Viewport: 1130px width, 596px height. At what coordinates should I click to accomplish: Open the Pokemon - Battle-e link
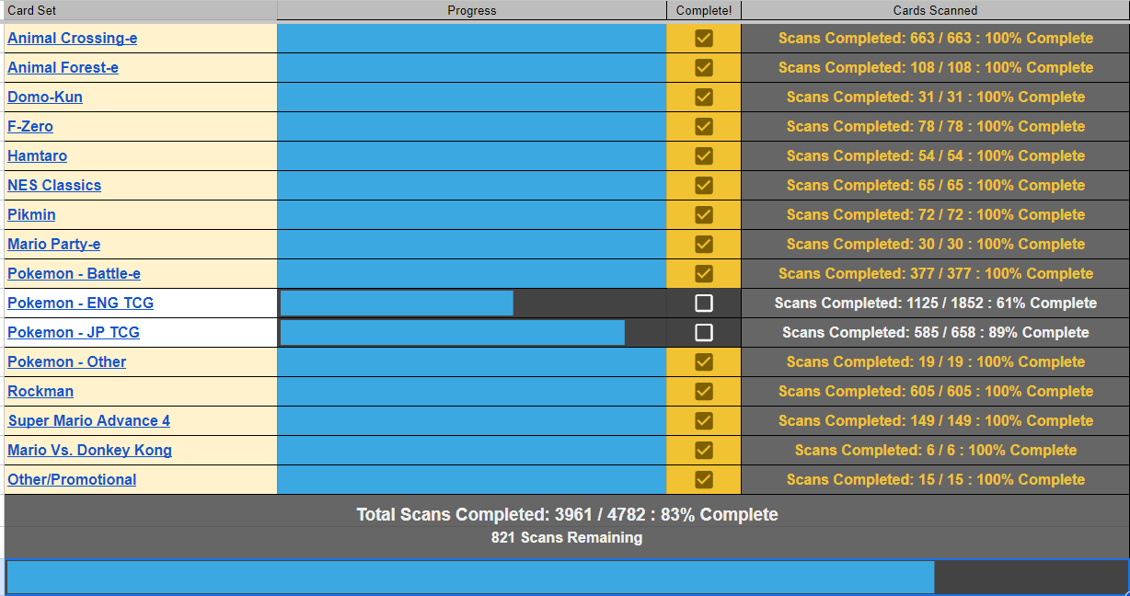74,273
